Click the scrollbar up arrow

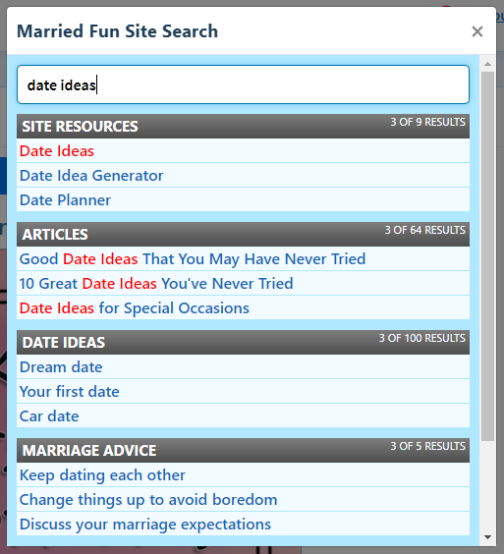487,64
